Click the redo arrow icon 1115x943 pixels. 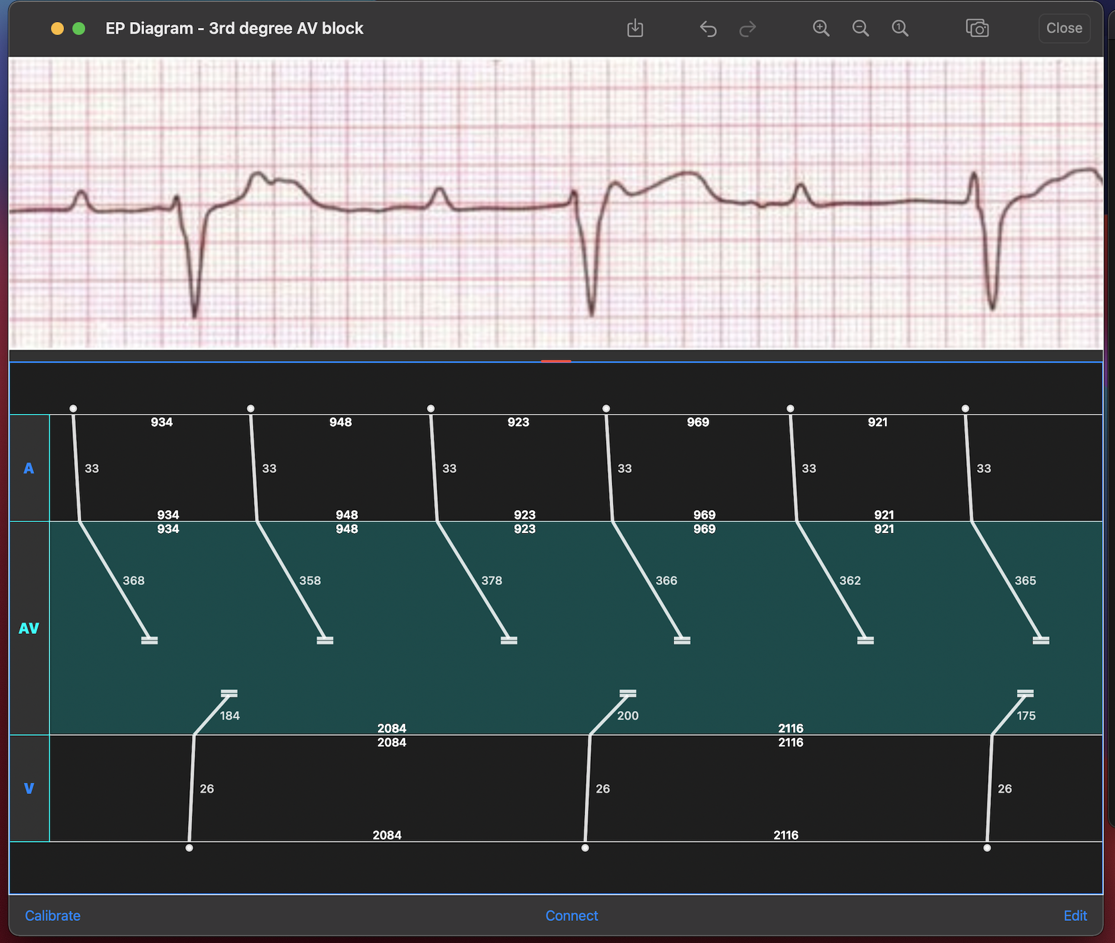point(748,28)
